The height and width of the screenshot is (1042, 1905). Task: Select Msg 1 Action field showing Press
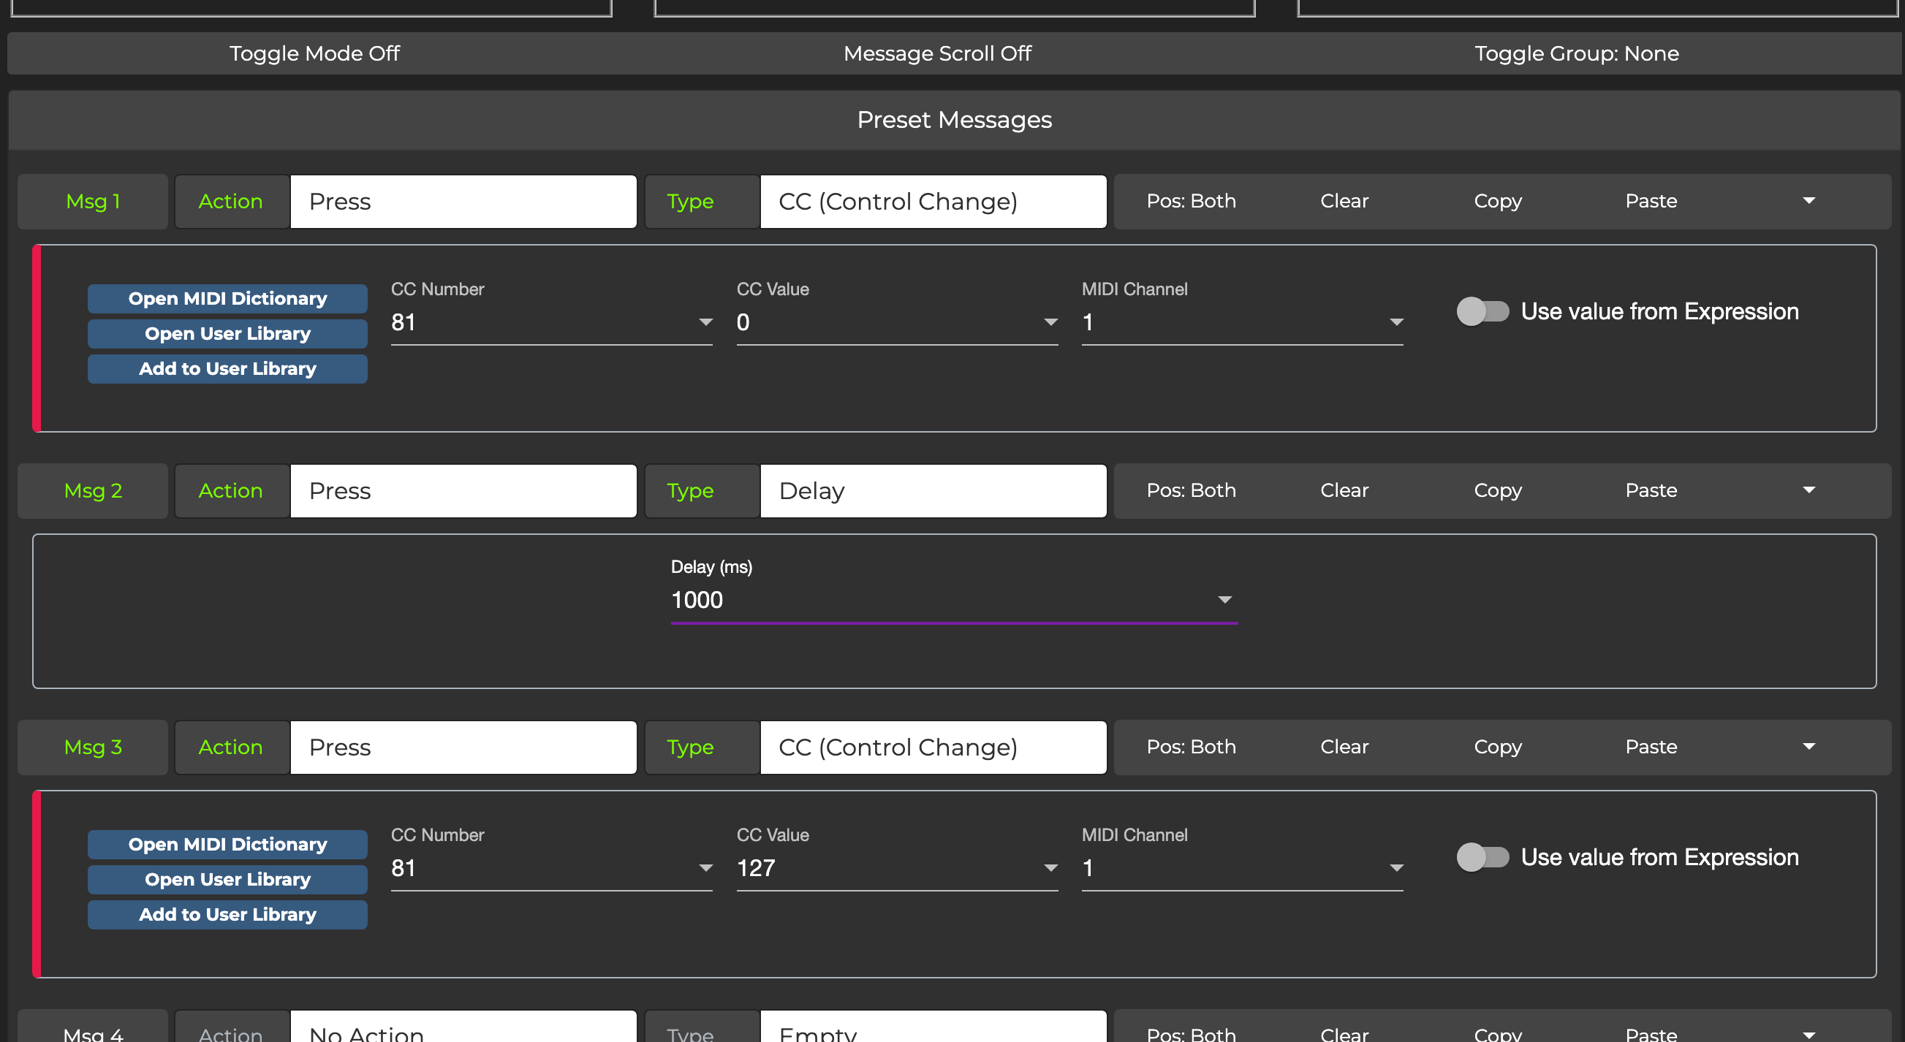pos(463,202)
